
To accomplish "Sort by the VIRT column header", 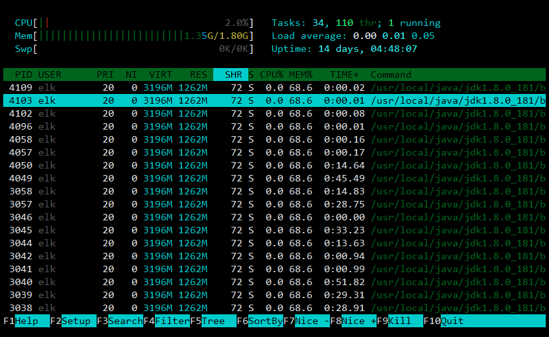I will (160, 75).
